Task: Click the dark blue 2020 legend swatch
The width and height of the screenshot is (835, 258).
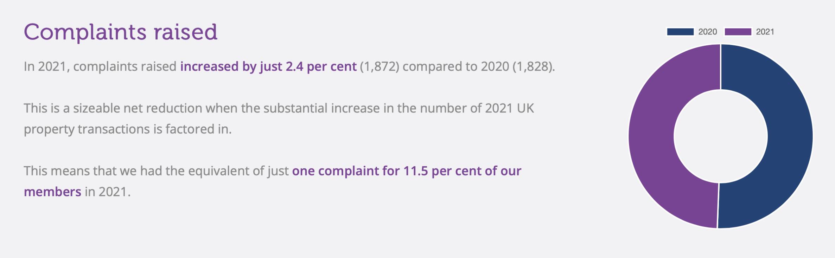Action: coord(680,32)
